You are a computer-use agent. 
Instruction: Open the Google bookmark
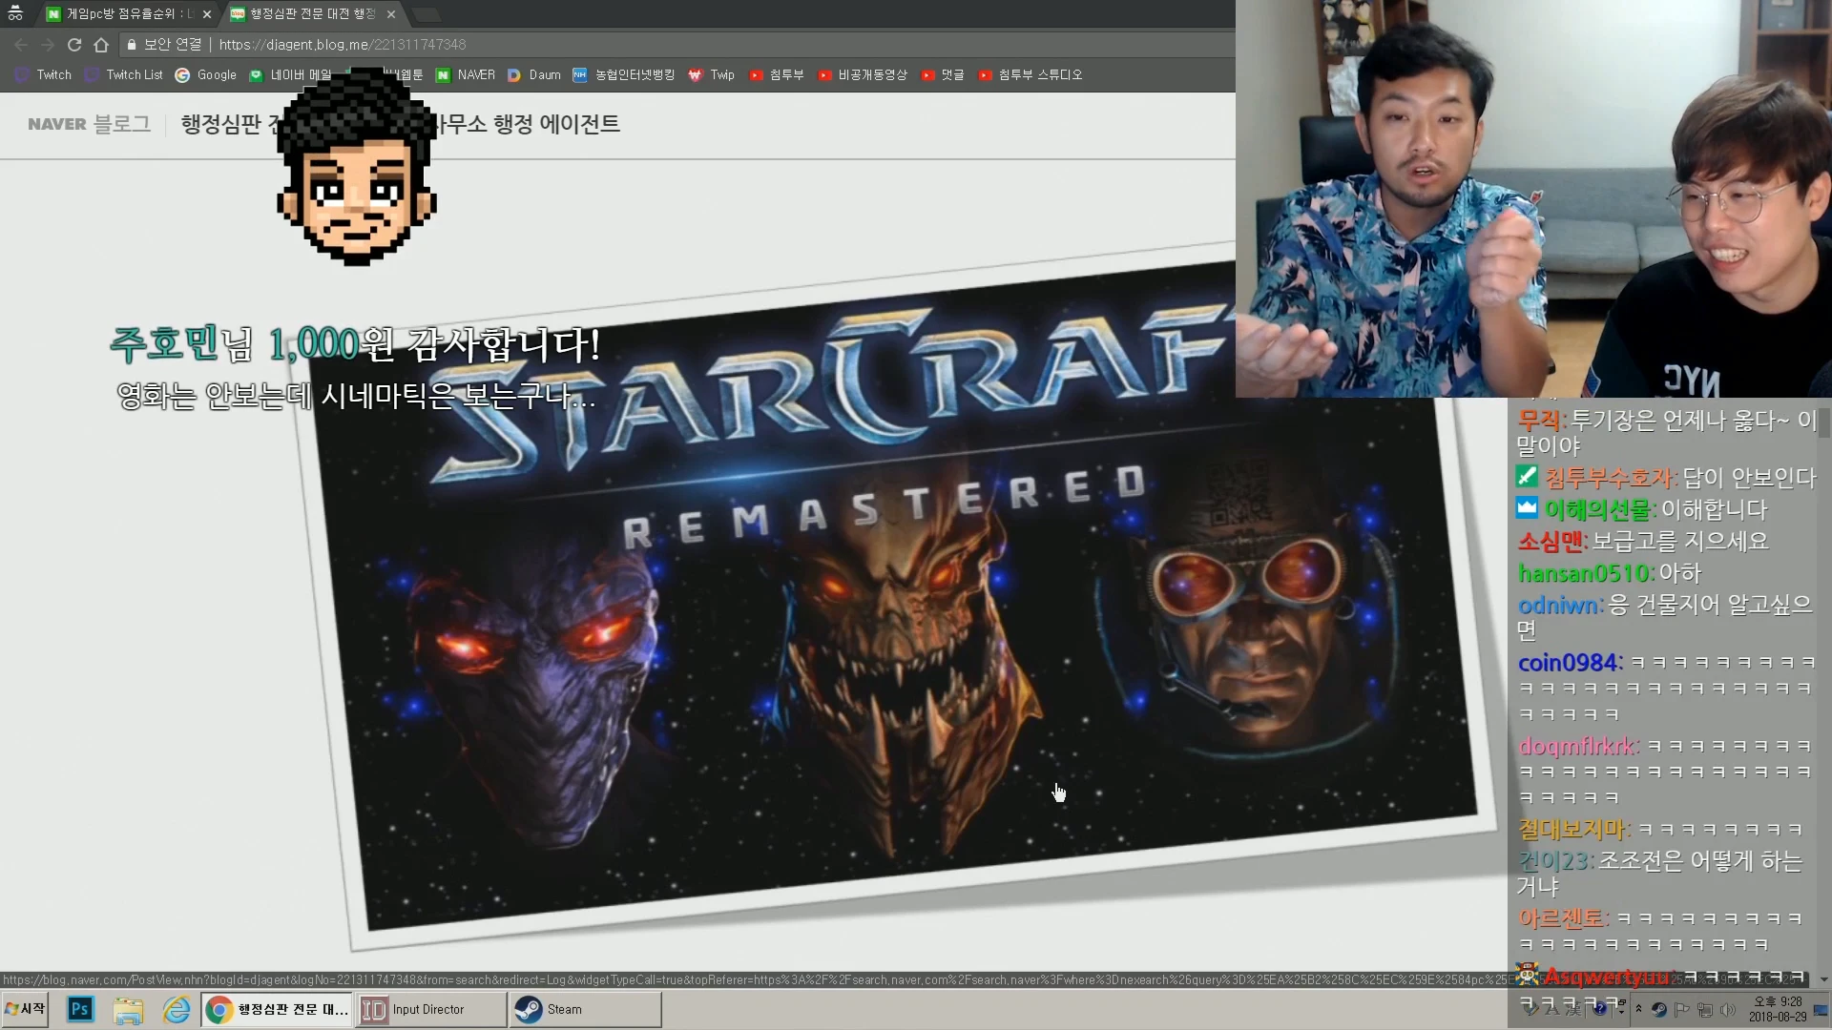(x=206, y=74)
